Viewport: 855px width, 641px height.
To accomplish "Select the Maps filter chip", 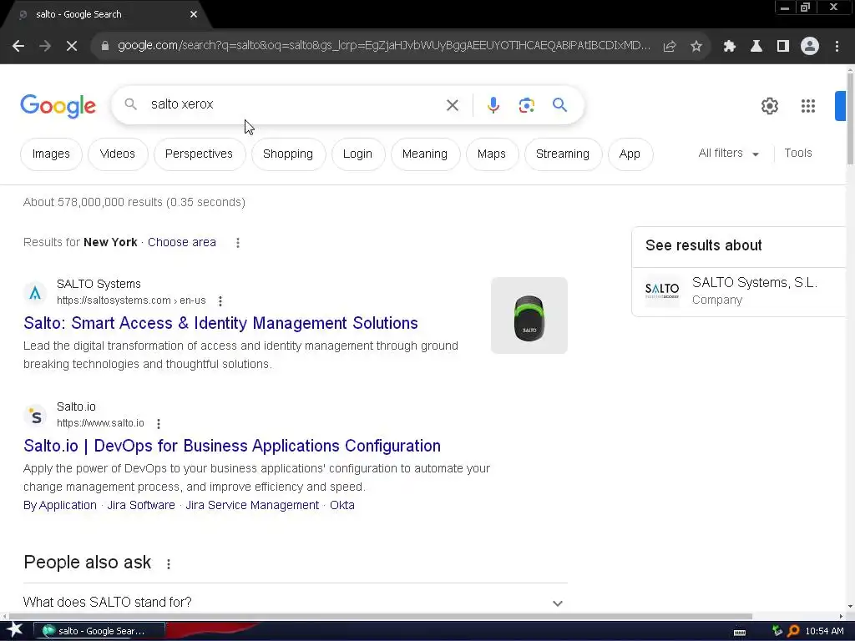I will [492, 154].
